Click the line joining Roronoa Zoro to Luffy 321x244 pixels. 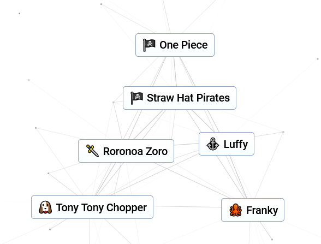pos(186,144)
